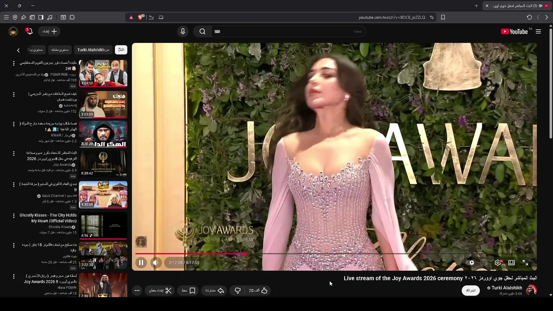This screenshot has width=553, height=311.
Task: Open the browser shield icon in toolbar
Action: pos(15,17)
